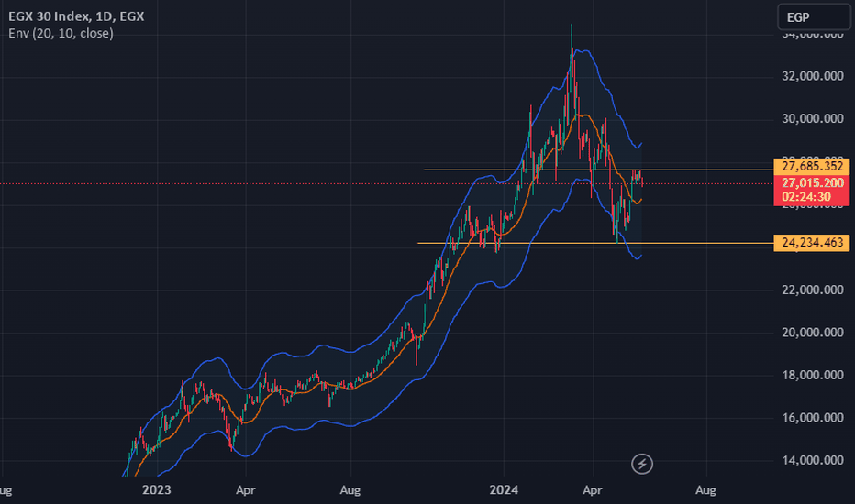Click the Aug label between 2023 and 2024
The height and width of the screenshot is (504, 855).
tap(350, 490)
